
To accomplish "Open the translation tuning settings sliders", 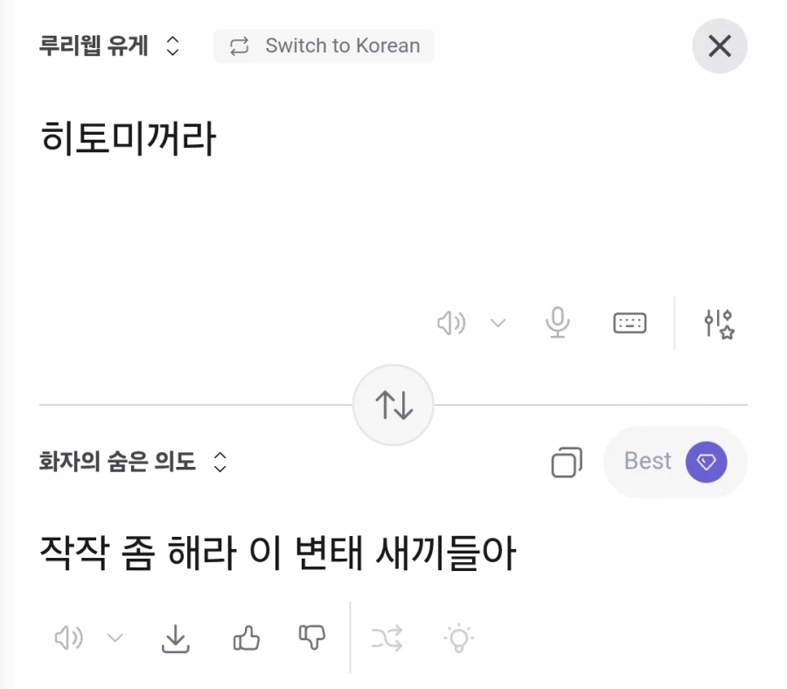I will coord(718,323).
